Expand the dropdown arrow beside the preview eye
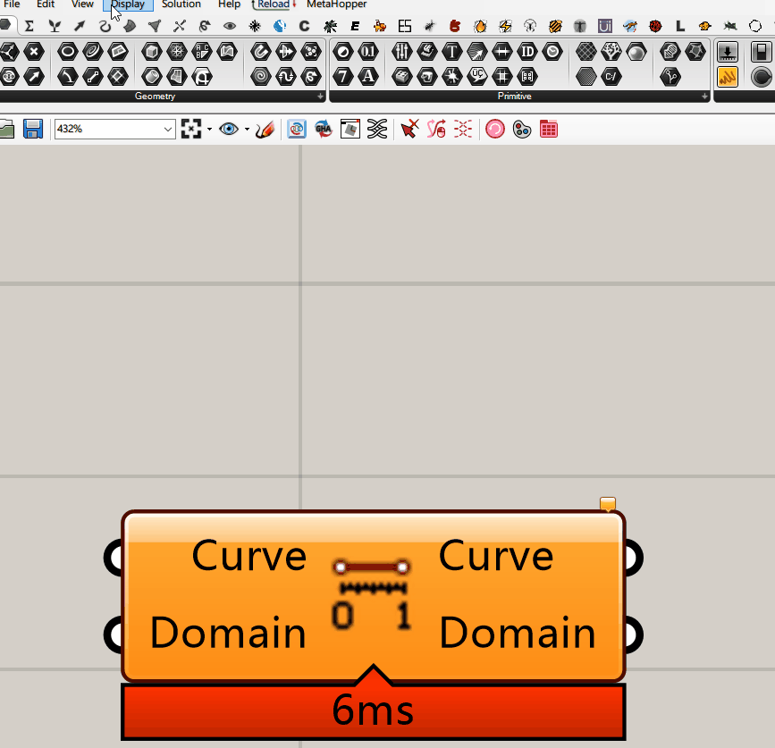This screenshot has height=748, width=775. 245,129
